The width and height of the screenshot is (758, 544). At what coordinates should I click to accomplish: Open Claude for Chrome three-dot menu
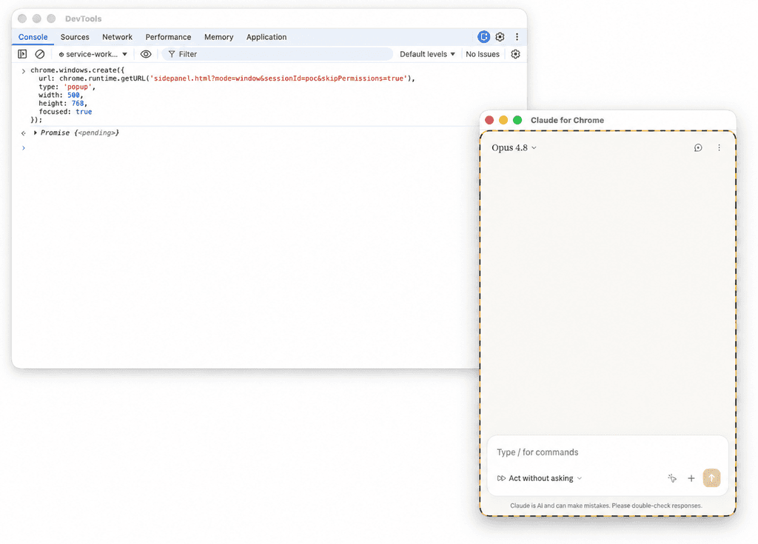[719, 147]
